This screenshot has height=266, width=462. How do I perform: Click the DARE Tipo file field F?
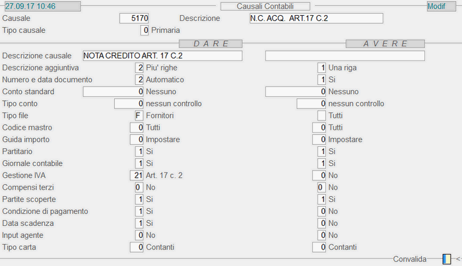139,116
